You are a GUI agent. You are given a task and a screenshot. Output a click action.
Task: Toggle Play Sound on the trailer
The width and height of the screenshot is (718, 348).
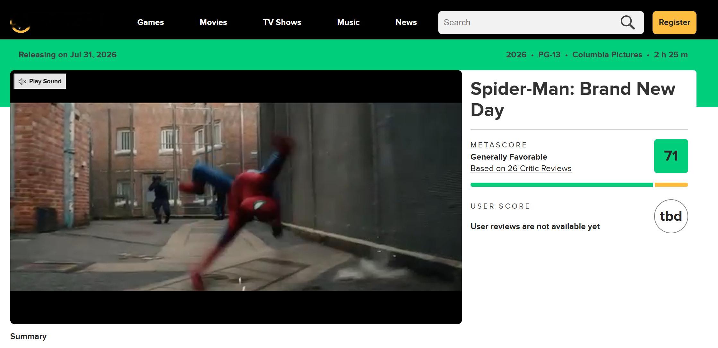[40, 81]
